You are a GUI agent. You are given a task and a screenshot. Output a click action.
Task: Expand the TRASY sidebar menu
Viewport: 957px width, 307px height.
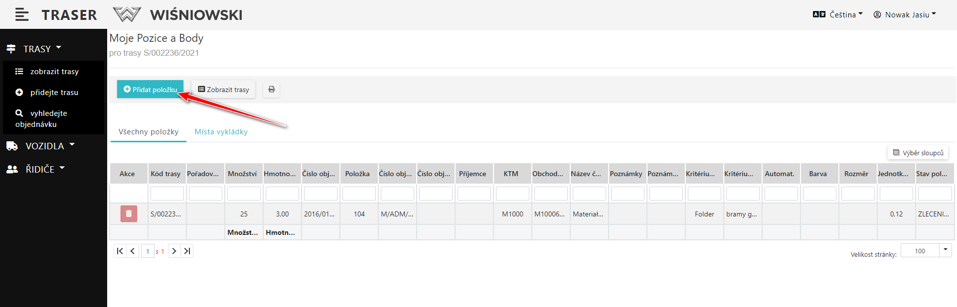tap(34, 49)
